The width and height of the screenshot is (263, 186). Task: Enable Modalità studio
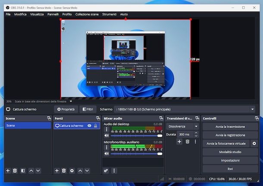click(230, 152)
